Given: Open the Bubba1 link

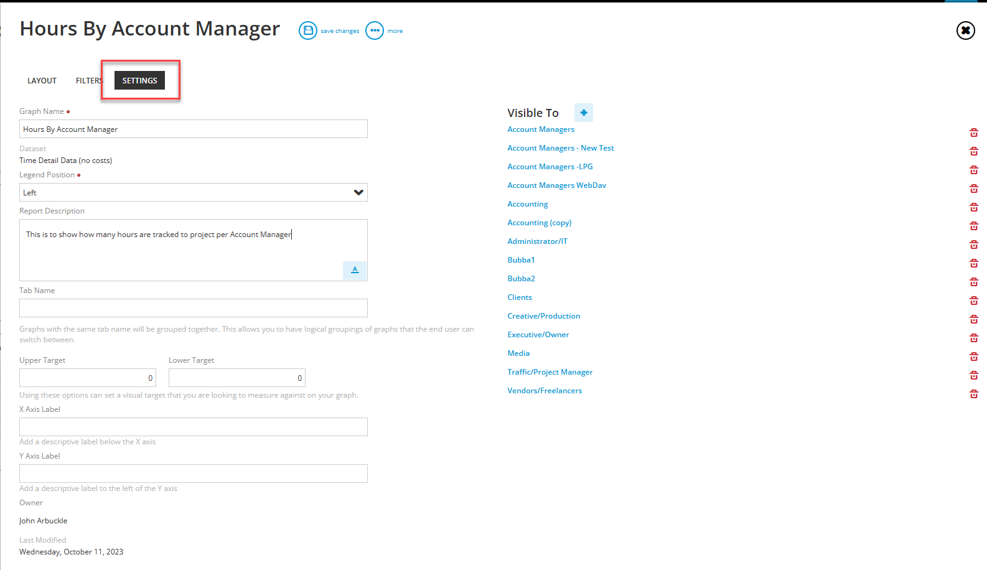Looking at the screenshot, I should pos(522,260).
